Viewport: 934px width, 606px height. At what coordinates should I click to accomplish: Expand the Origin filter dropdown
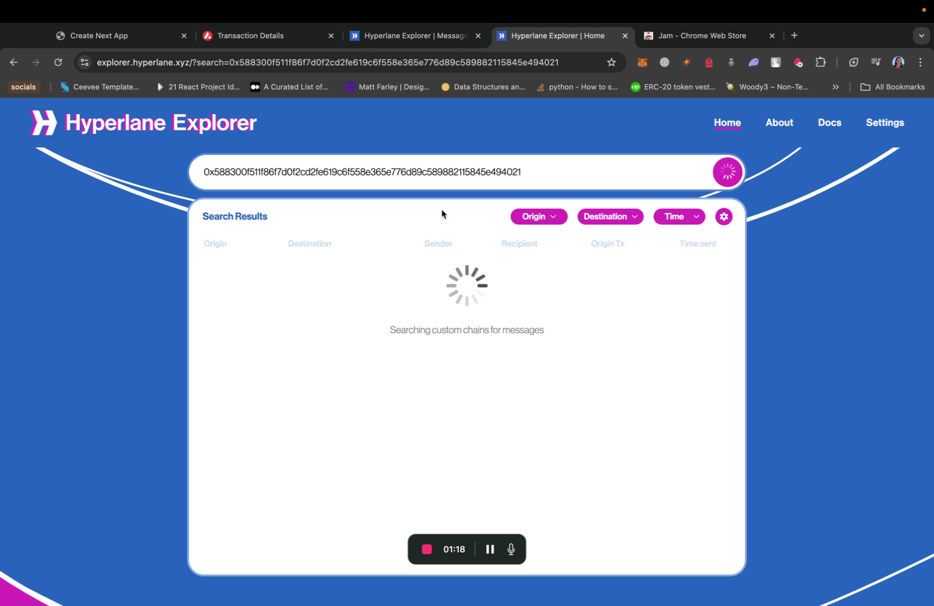(x=539, y=217)
